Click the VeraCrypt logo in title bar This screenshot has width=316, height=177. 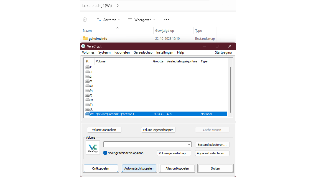83,46
